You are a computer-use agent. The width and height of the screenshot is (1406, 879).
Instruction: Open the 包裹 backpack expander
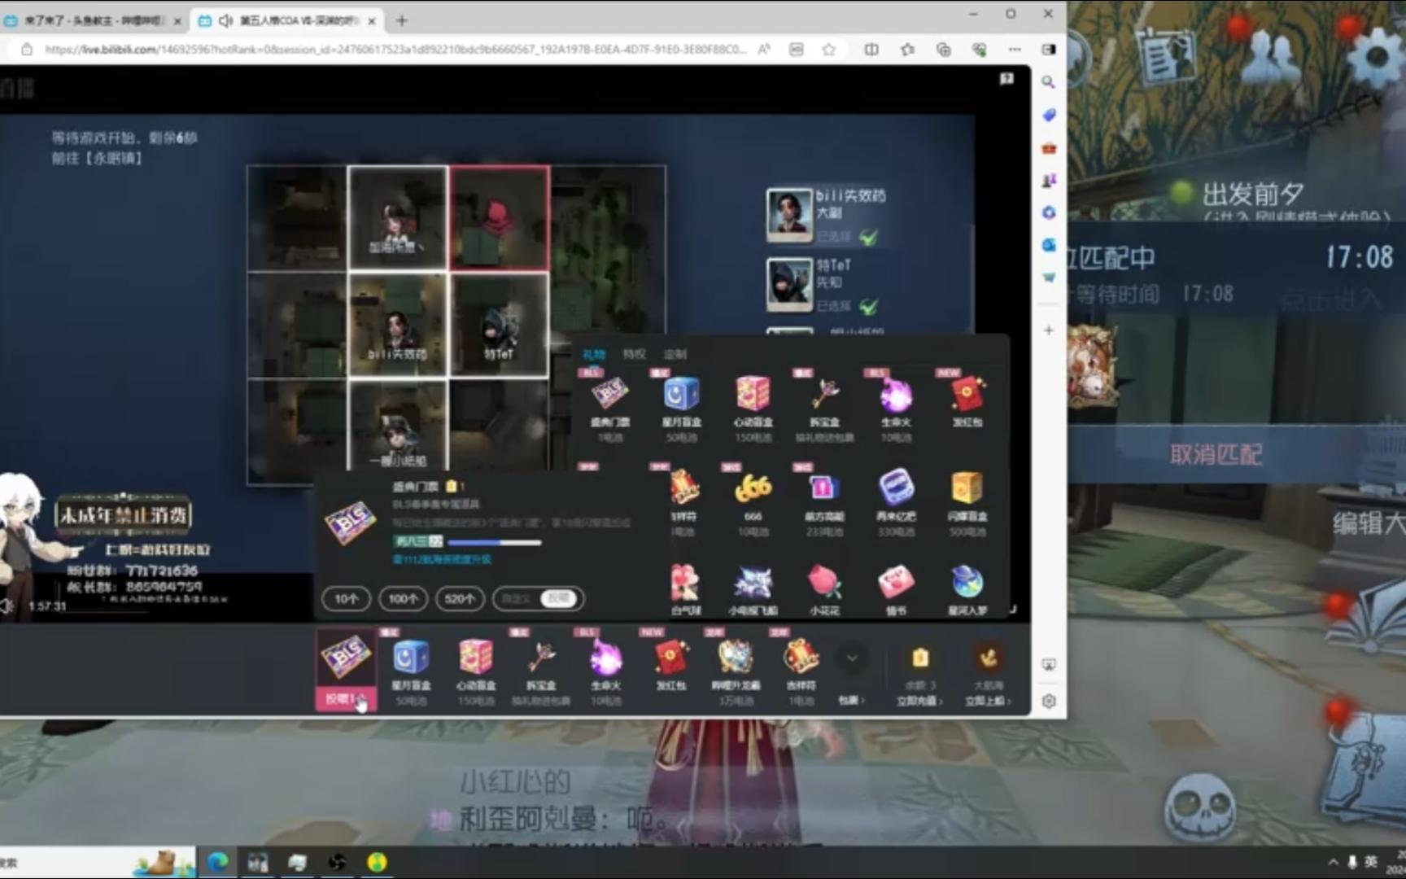[851, 700]
